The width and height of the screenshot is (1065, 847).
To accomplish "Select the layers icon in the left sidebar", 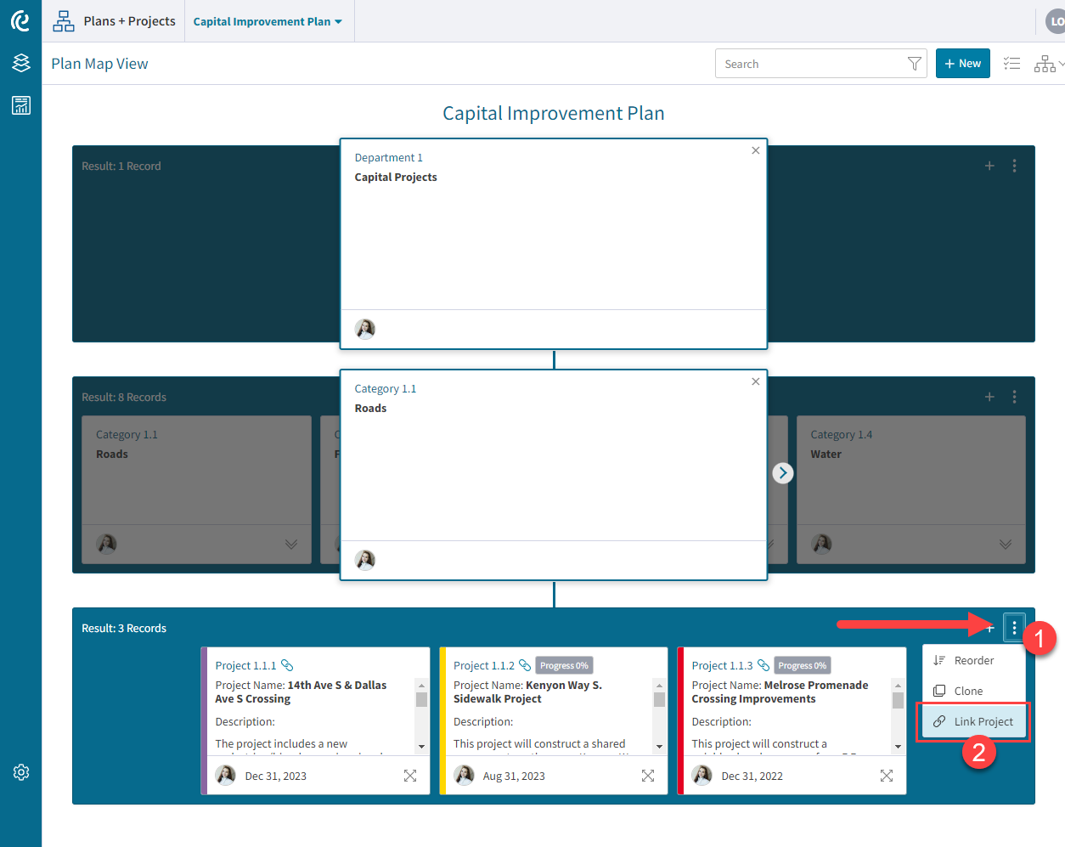I will click(20, 63).
